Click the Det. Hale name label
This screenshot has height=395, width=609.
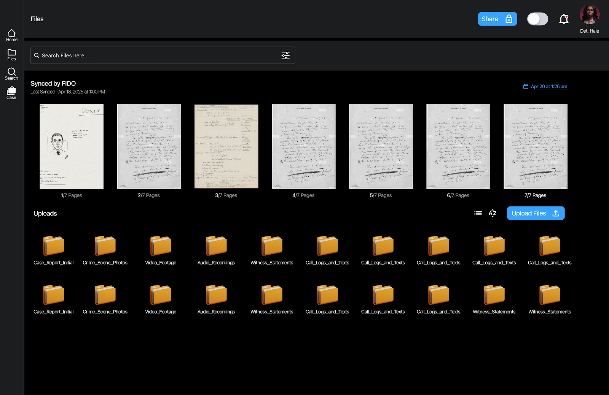click(x=590, y=31)
